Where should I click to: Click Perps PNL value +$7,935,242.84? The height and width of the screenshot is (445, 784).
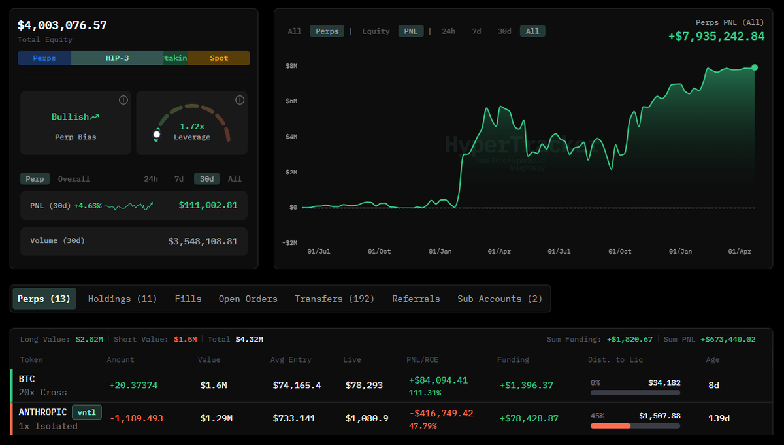[x=716, y=36]
